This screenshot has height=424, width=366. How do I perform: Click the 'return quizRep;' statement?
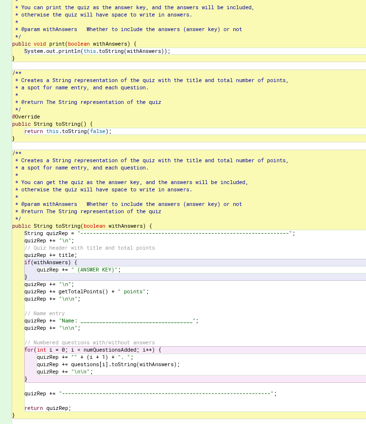pyautogui.click(x=48, y=408)
